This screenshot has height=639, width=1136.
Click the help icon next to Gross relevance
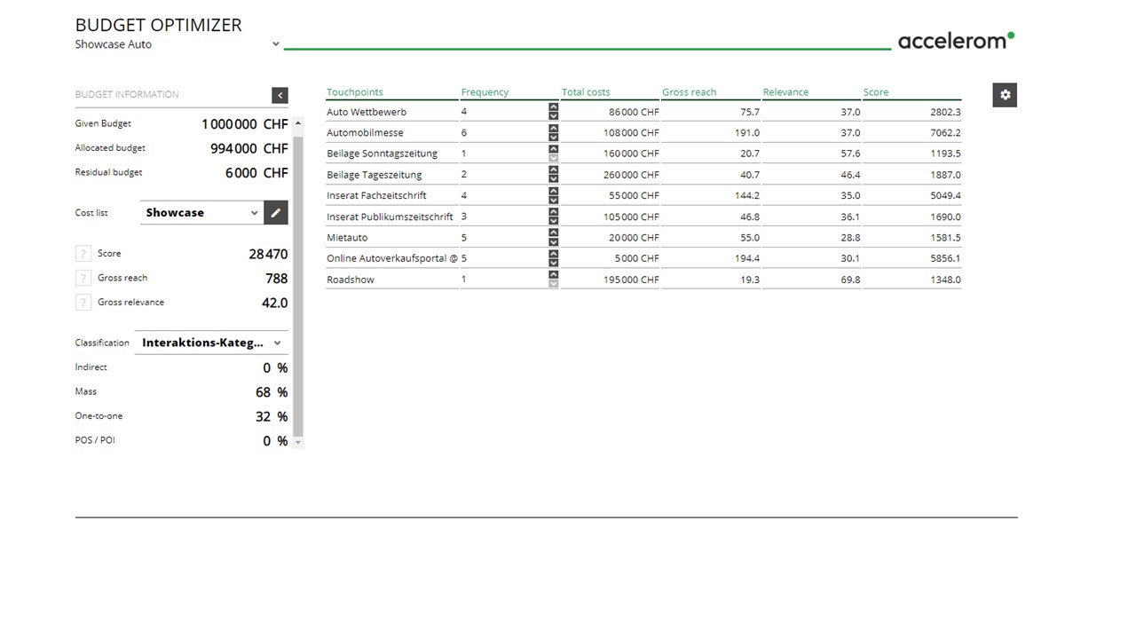83,303
